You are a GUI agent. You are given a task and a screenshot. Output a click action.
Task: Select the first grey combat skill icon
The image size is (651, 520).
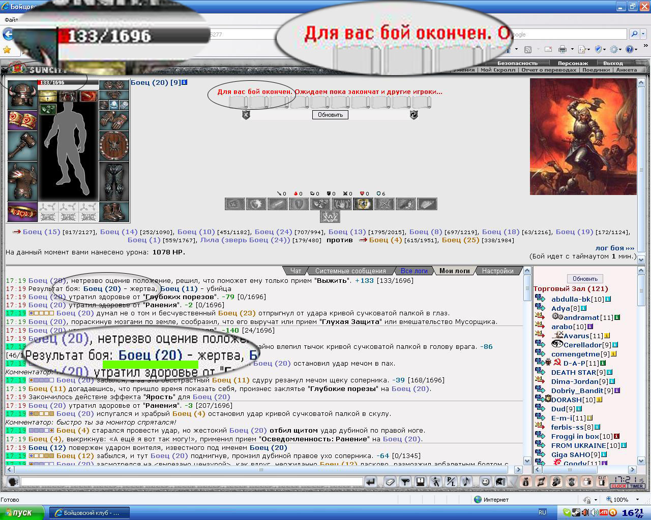[x=235, y=204]
